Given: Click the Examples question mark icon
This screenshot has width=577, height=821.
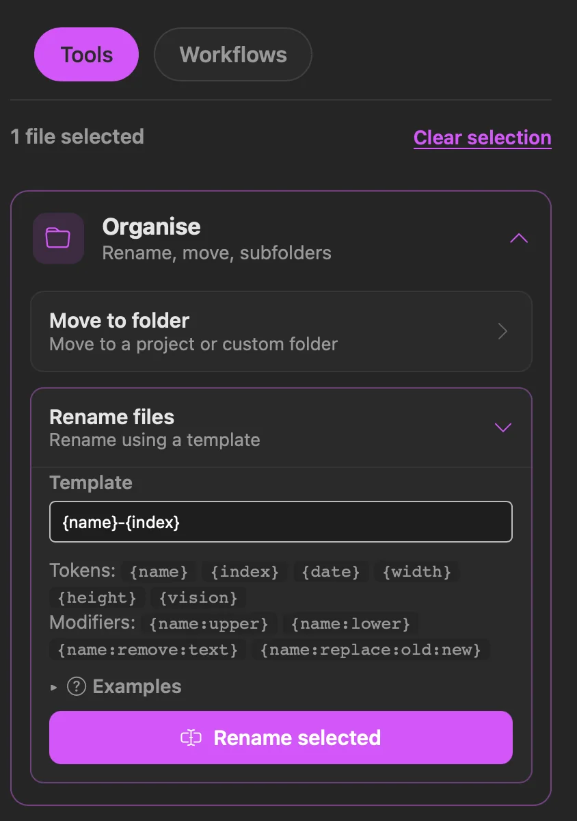Looking at the screenshot, I should (77, 687).
